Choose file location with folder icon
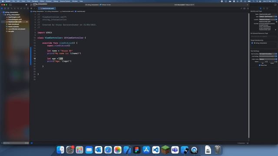This screenshot has height=156, width=278. coord(276,22)
